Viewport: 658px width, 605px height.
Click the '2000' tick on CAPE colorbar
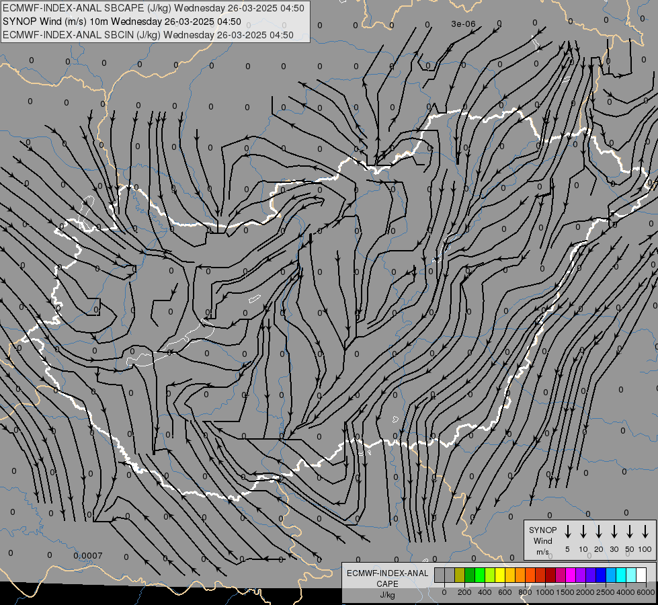point(585,592)
